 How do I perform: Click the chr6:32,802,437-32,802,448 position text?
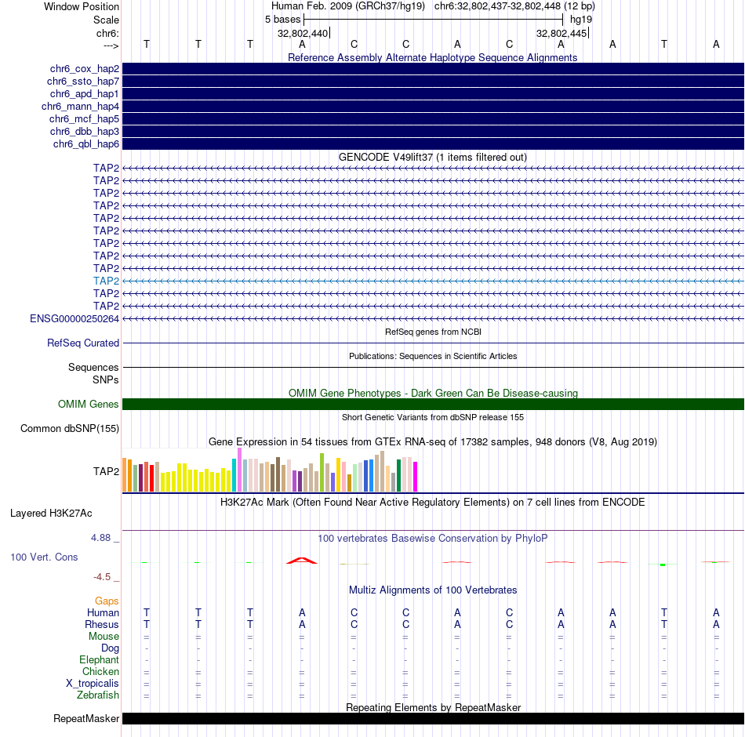514,6
